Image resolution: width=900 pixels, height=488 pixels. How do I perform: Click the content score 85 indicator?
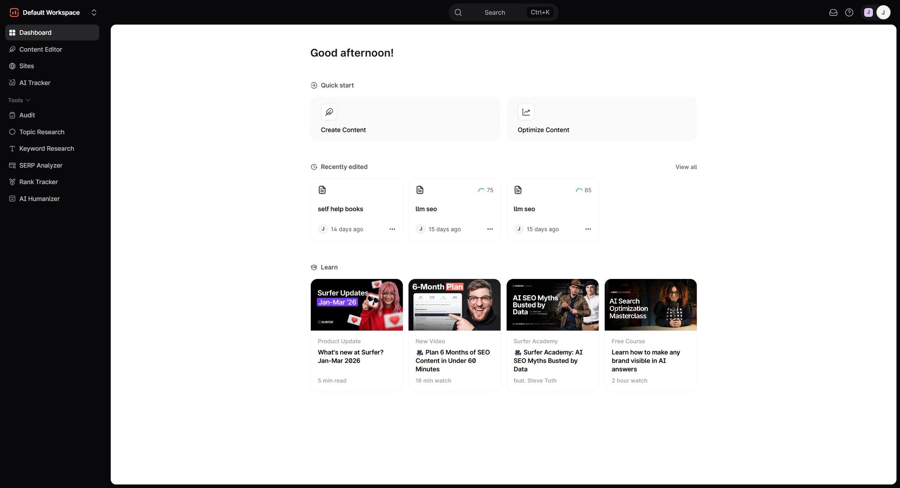pyautogui.click(x=584, y=190)
